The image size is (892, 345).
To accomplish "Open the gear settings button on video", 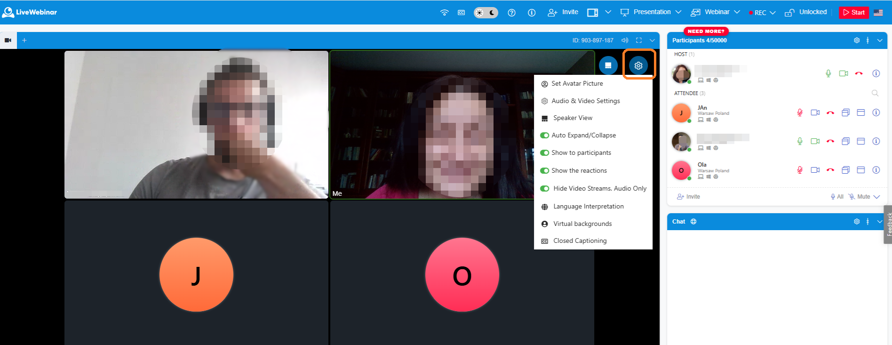I will click(638, 65).
